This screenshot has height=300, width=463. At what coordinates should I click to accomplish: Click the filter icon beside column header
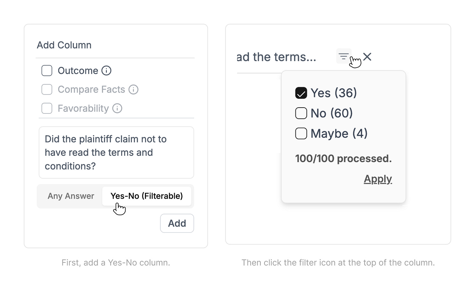pyautogui.click(x=343, y=56)
